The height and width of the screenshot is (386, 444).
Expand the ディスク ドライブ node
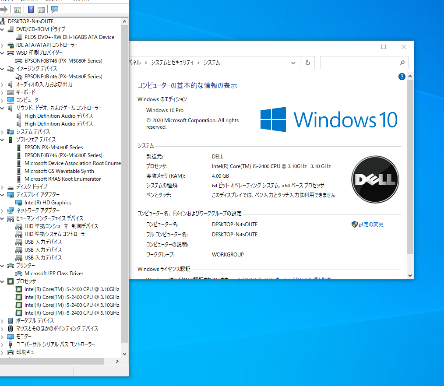point(2,187)
